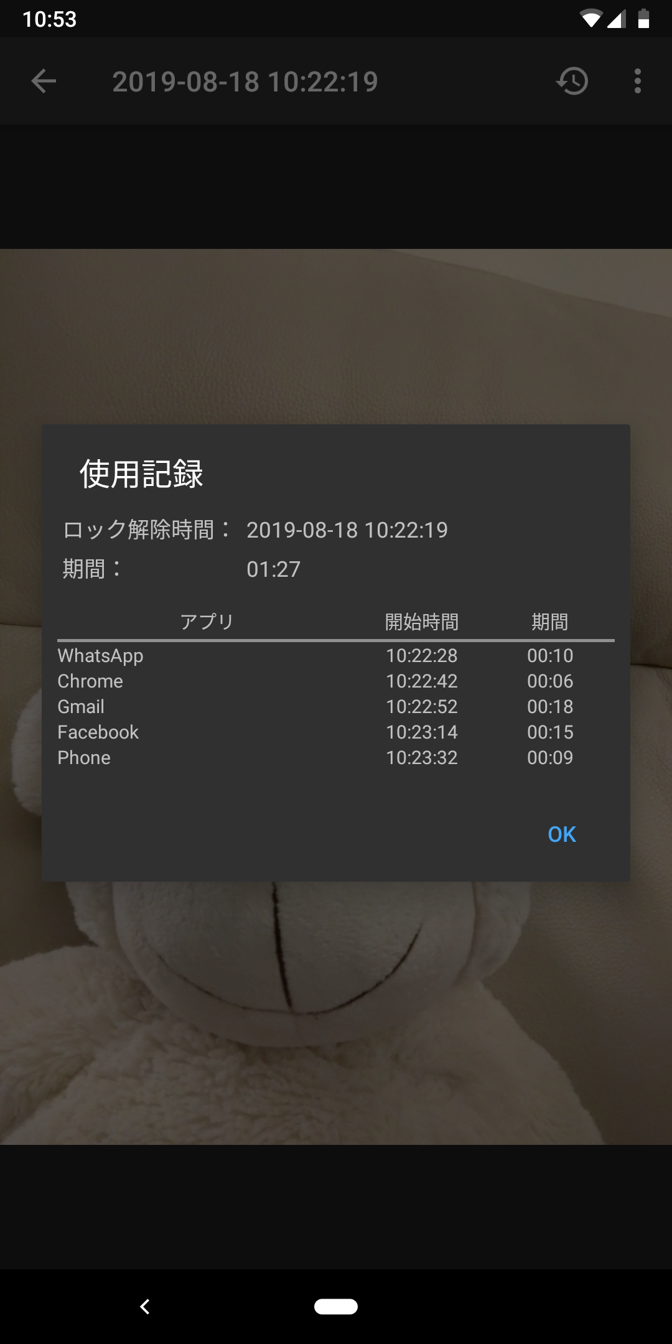Tap the 開始時間 column header
The height and width of the screenshot is (1344, 672).
(422, 622)
